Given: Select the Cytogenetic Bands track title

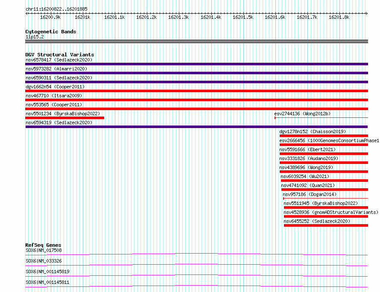Looking at the screenshot, I should click(x=51, y=32).
